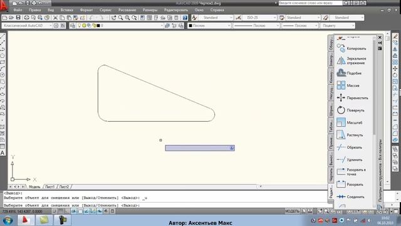Screen dimensions: 401x226
Task: Open the Редактировать menu
Action: coord(176,10)
